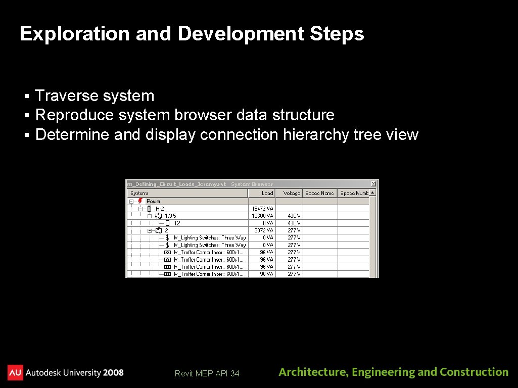Expand the 1,3,5 circuit node
The image size is (518, 388).
tap(149, 216)
